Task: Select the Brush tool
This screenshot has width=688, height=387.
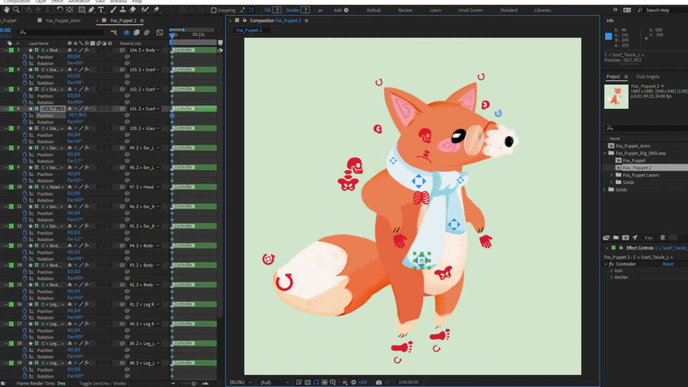Action: click(113, 10)
